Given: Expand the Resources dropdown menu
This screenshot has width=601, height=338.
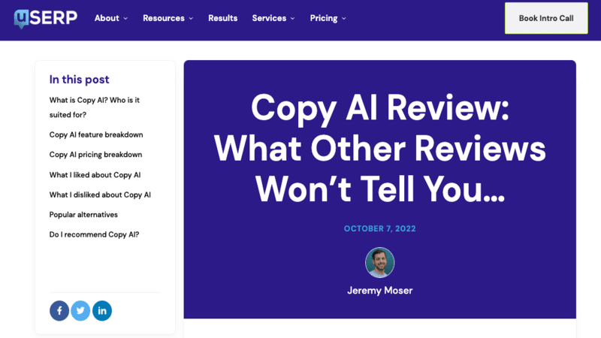Looking at the screenshot, I should 168,18.
